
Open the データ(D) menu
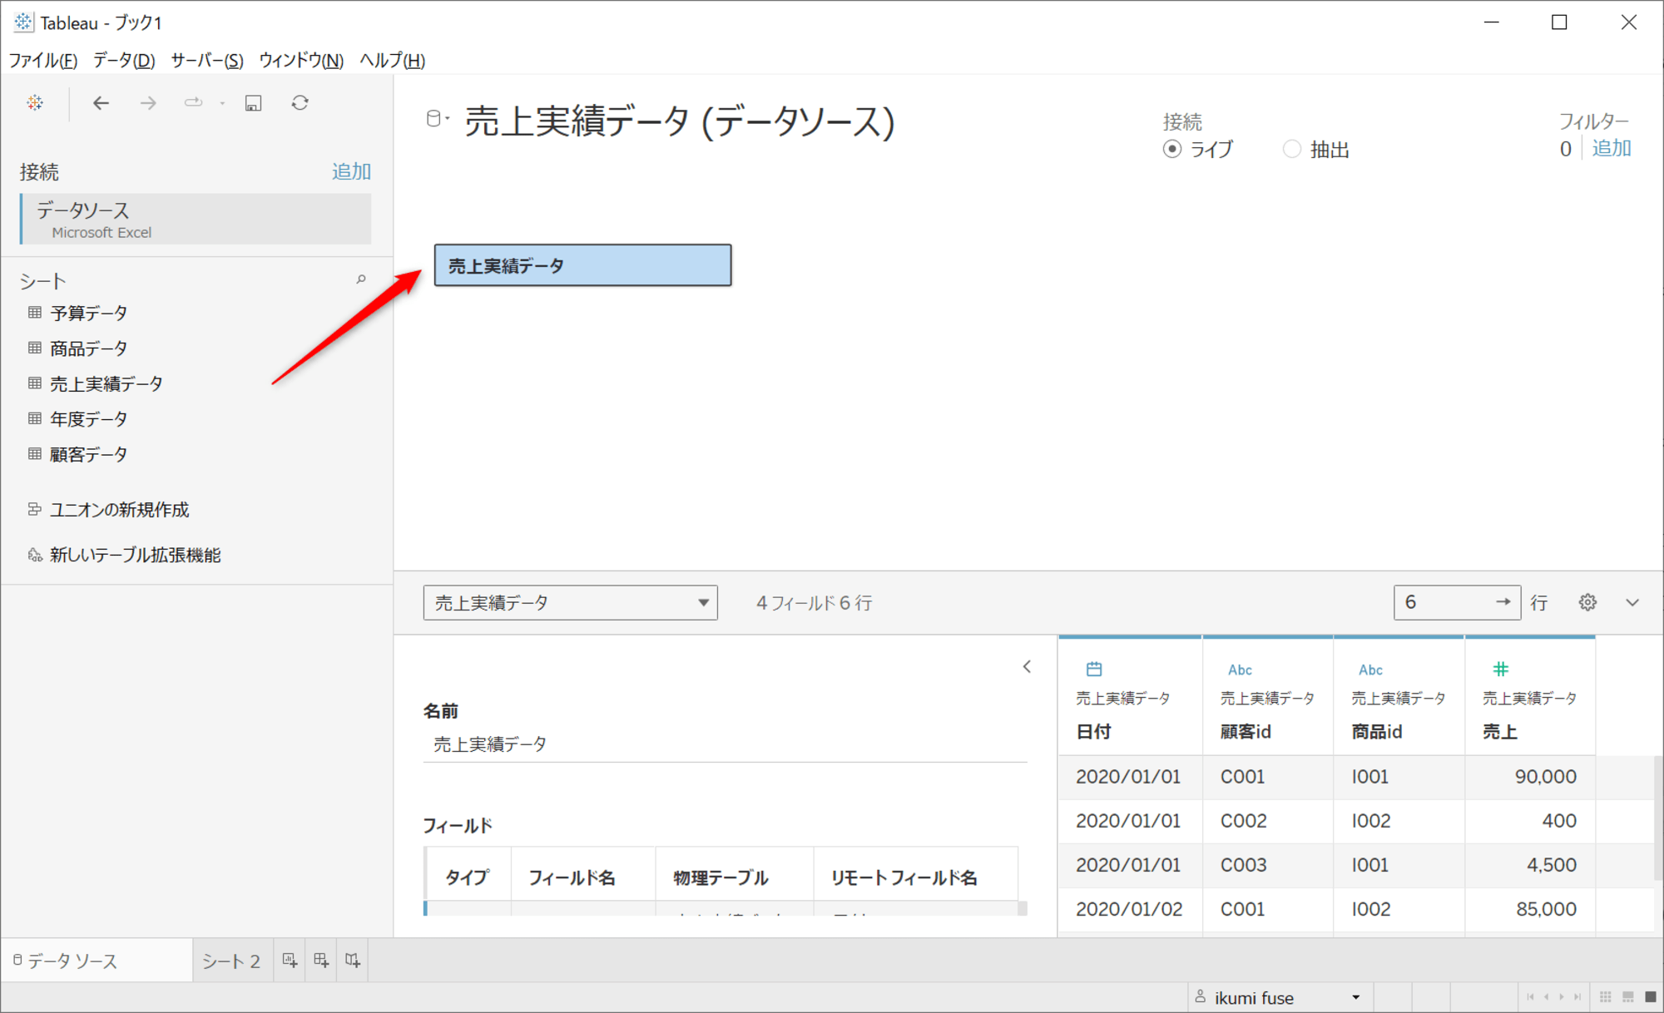(x=124, y=60)
